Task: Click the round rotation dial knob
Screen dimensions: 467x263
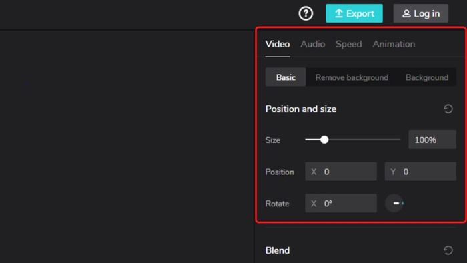Action: [394, 203]
